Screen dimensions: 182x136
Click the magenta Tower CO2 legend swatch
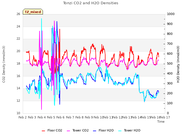point(69,131)
